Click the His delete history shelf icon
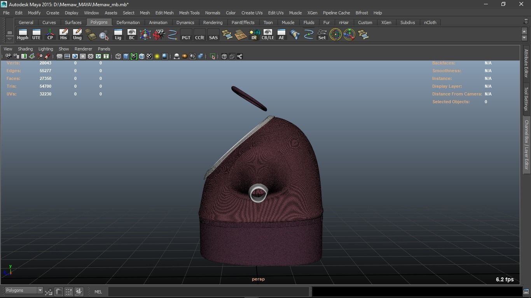 coord(63,35)
